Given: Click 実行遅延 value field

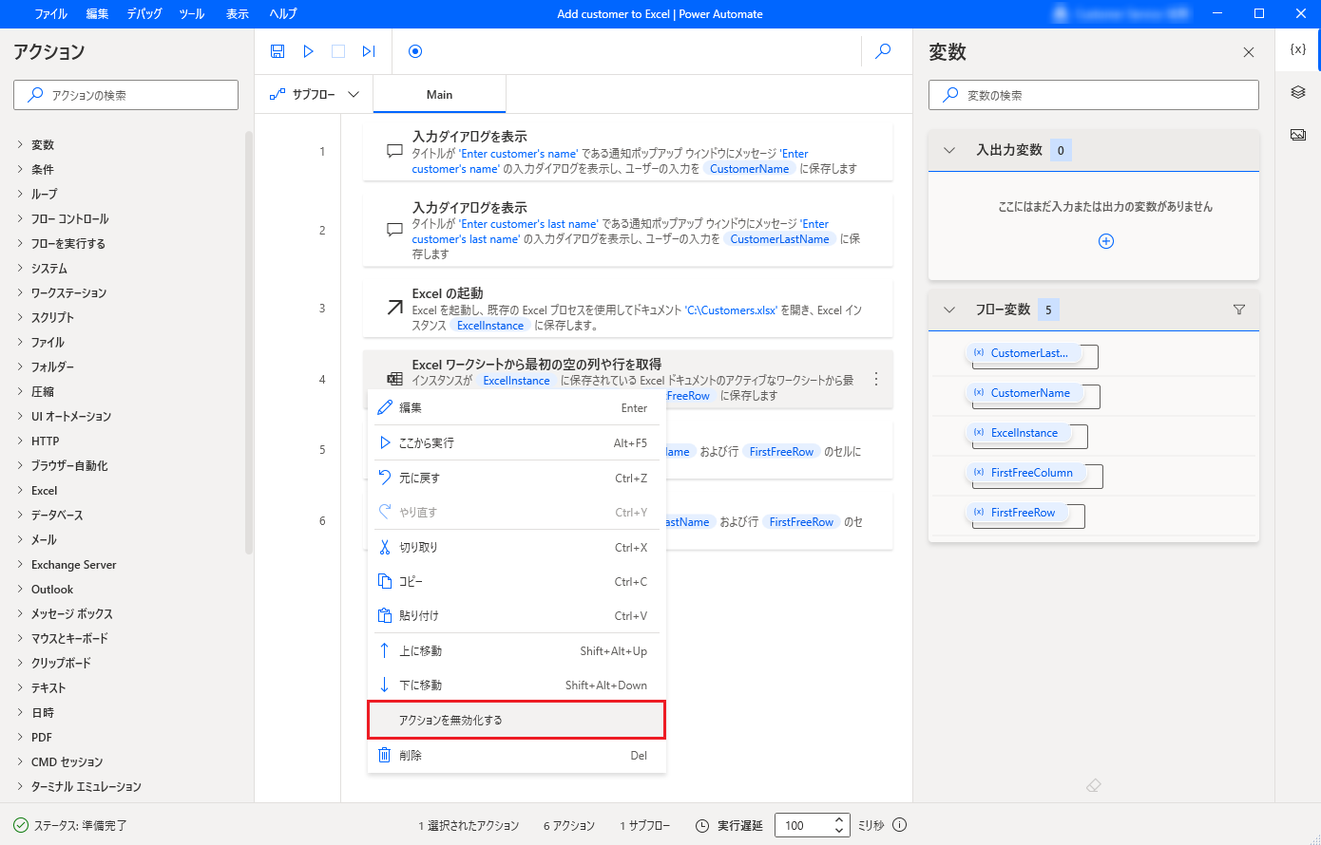Looking at the screenshot, I should (802, 825).
